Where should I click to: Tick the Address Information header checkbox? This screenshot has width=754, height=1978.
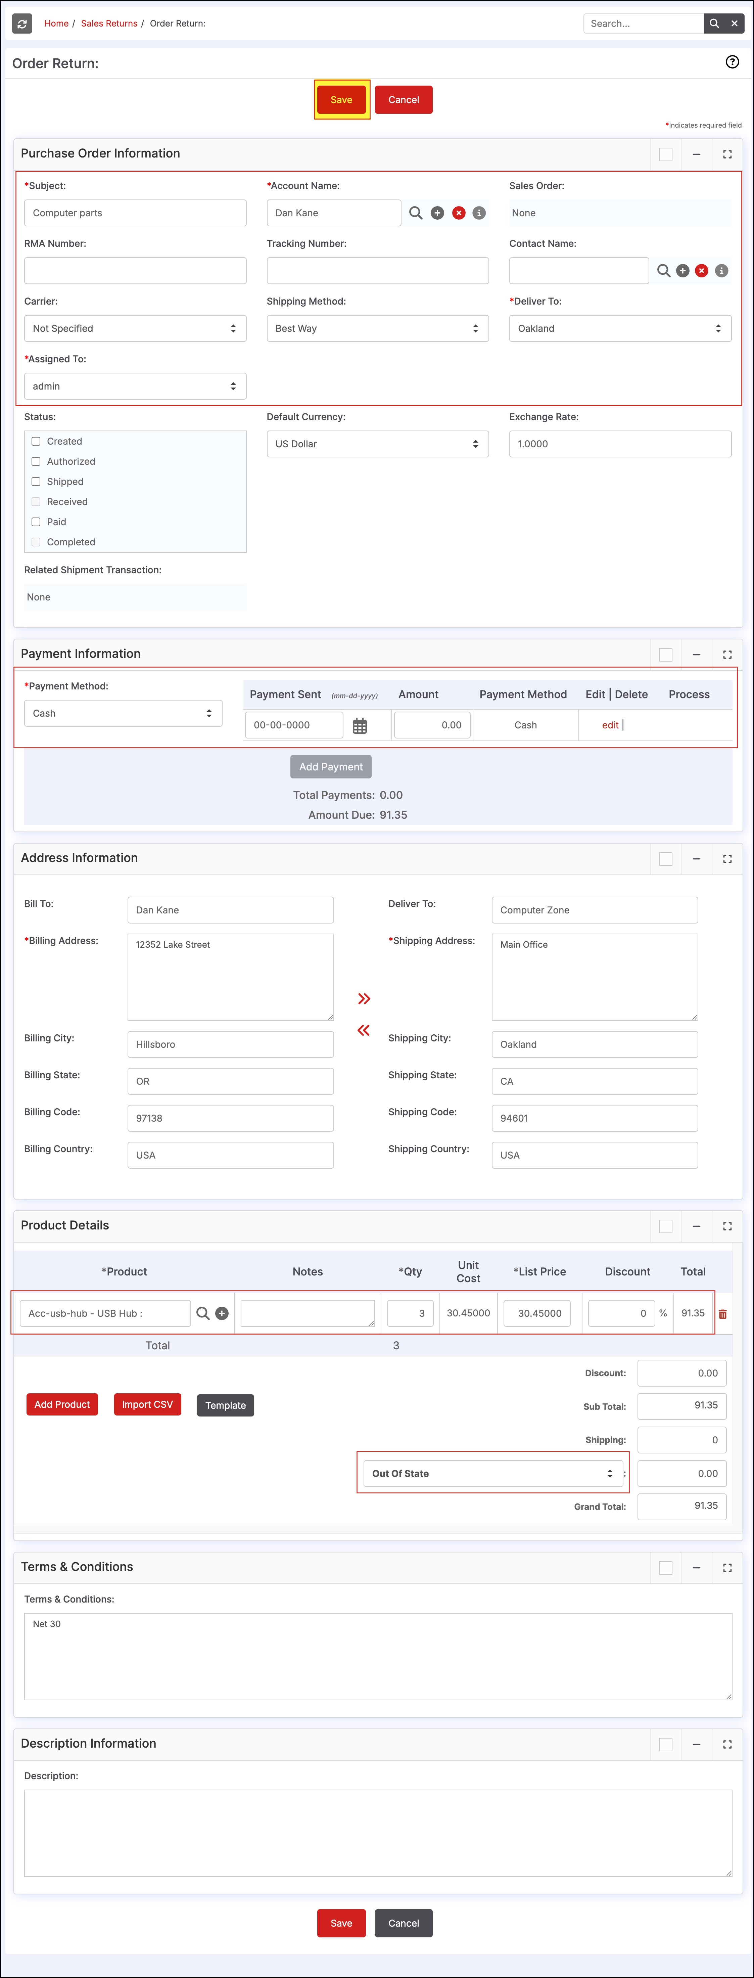(666, 859)
